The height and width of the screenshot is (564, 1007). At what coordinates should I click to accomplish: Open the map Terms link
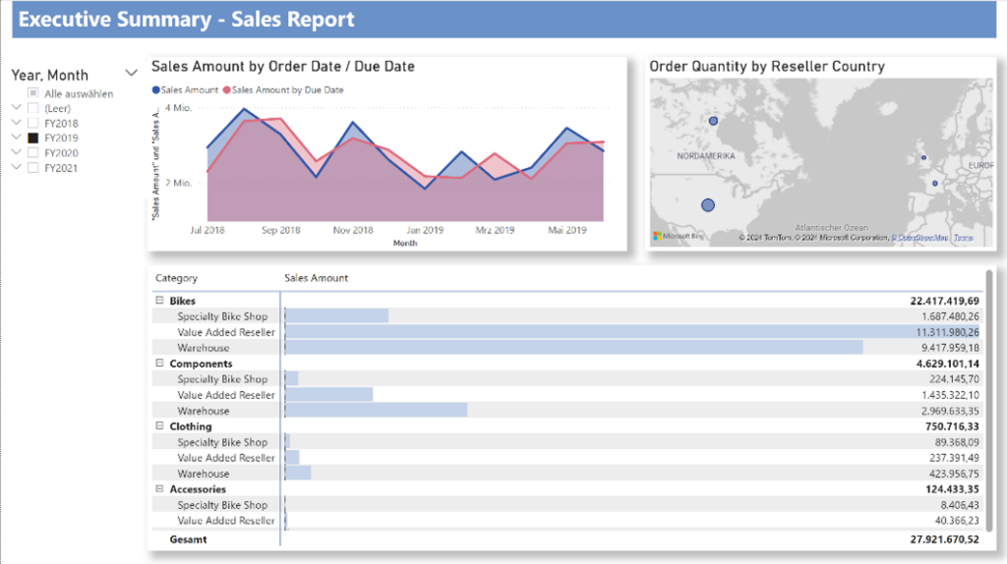964,238
